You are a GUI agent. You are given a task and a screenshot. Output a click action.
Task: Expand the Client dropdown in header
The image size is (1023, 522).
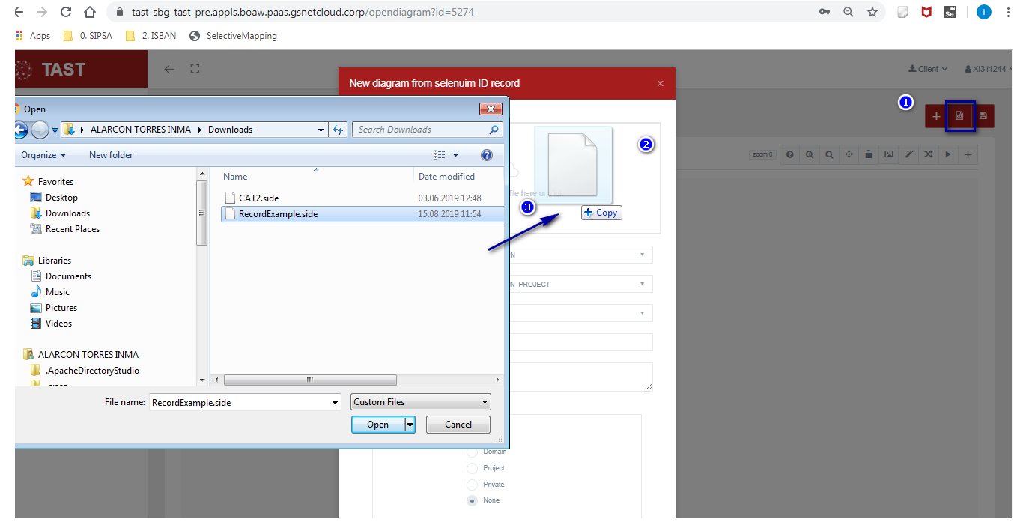point(928,69)
